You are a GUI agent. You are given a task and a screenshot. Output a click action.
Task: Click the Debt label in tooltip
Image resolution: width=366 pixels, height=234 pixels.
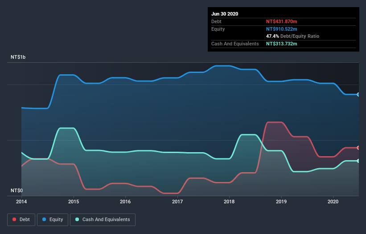pyautogui.click(x=216, y=21)
